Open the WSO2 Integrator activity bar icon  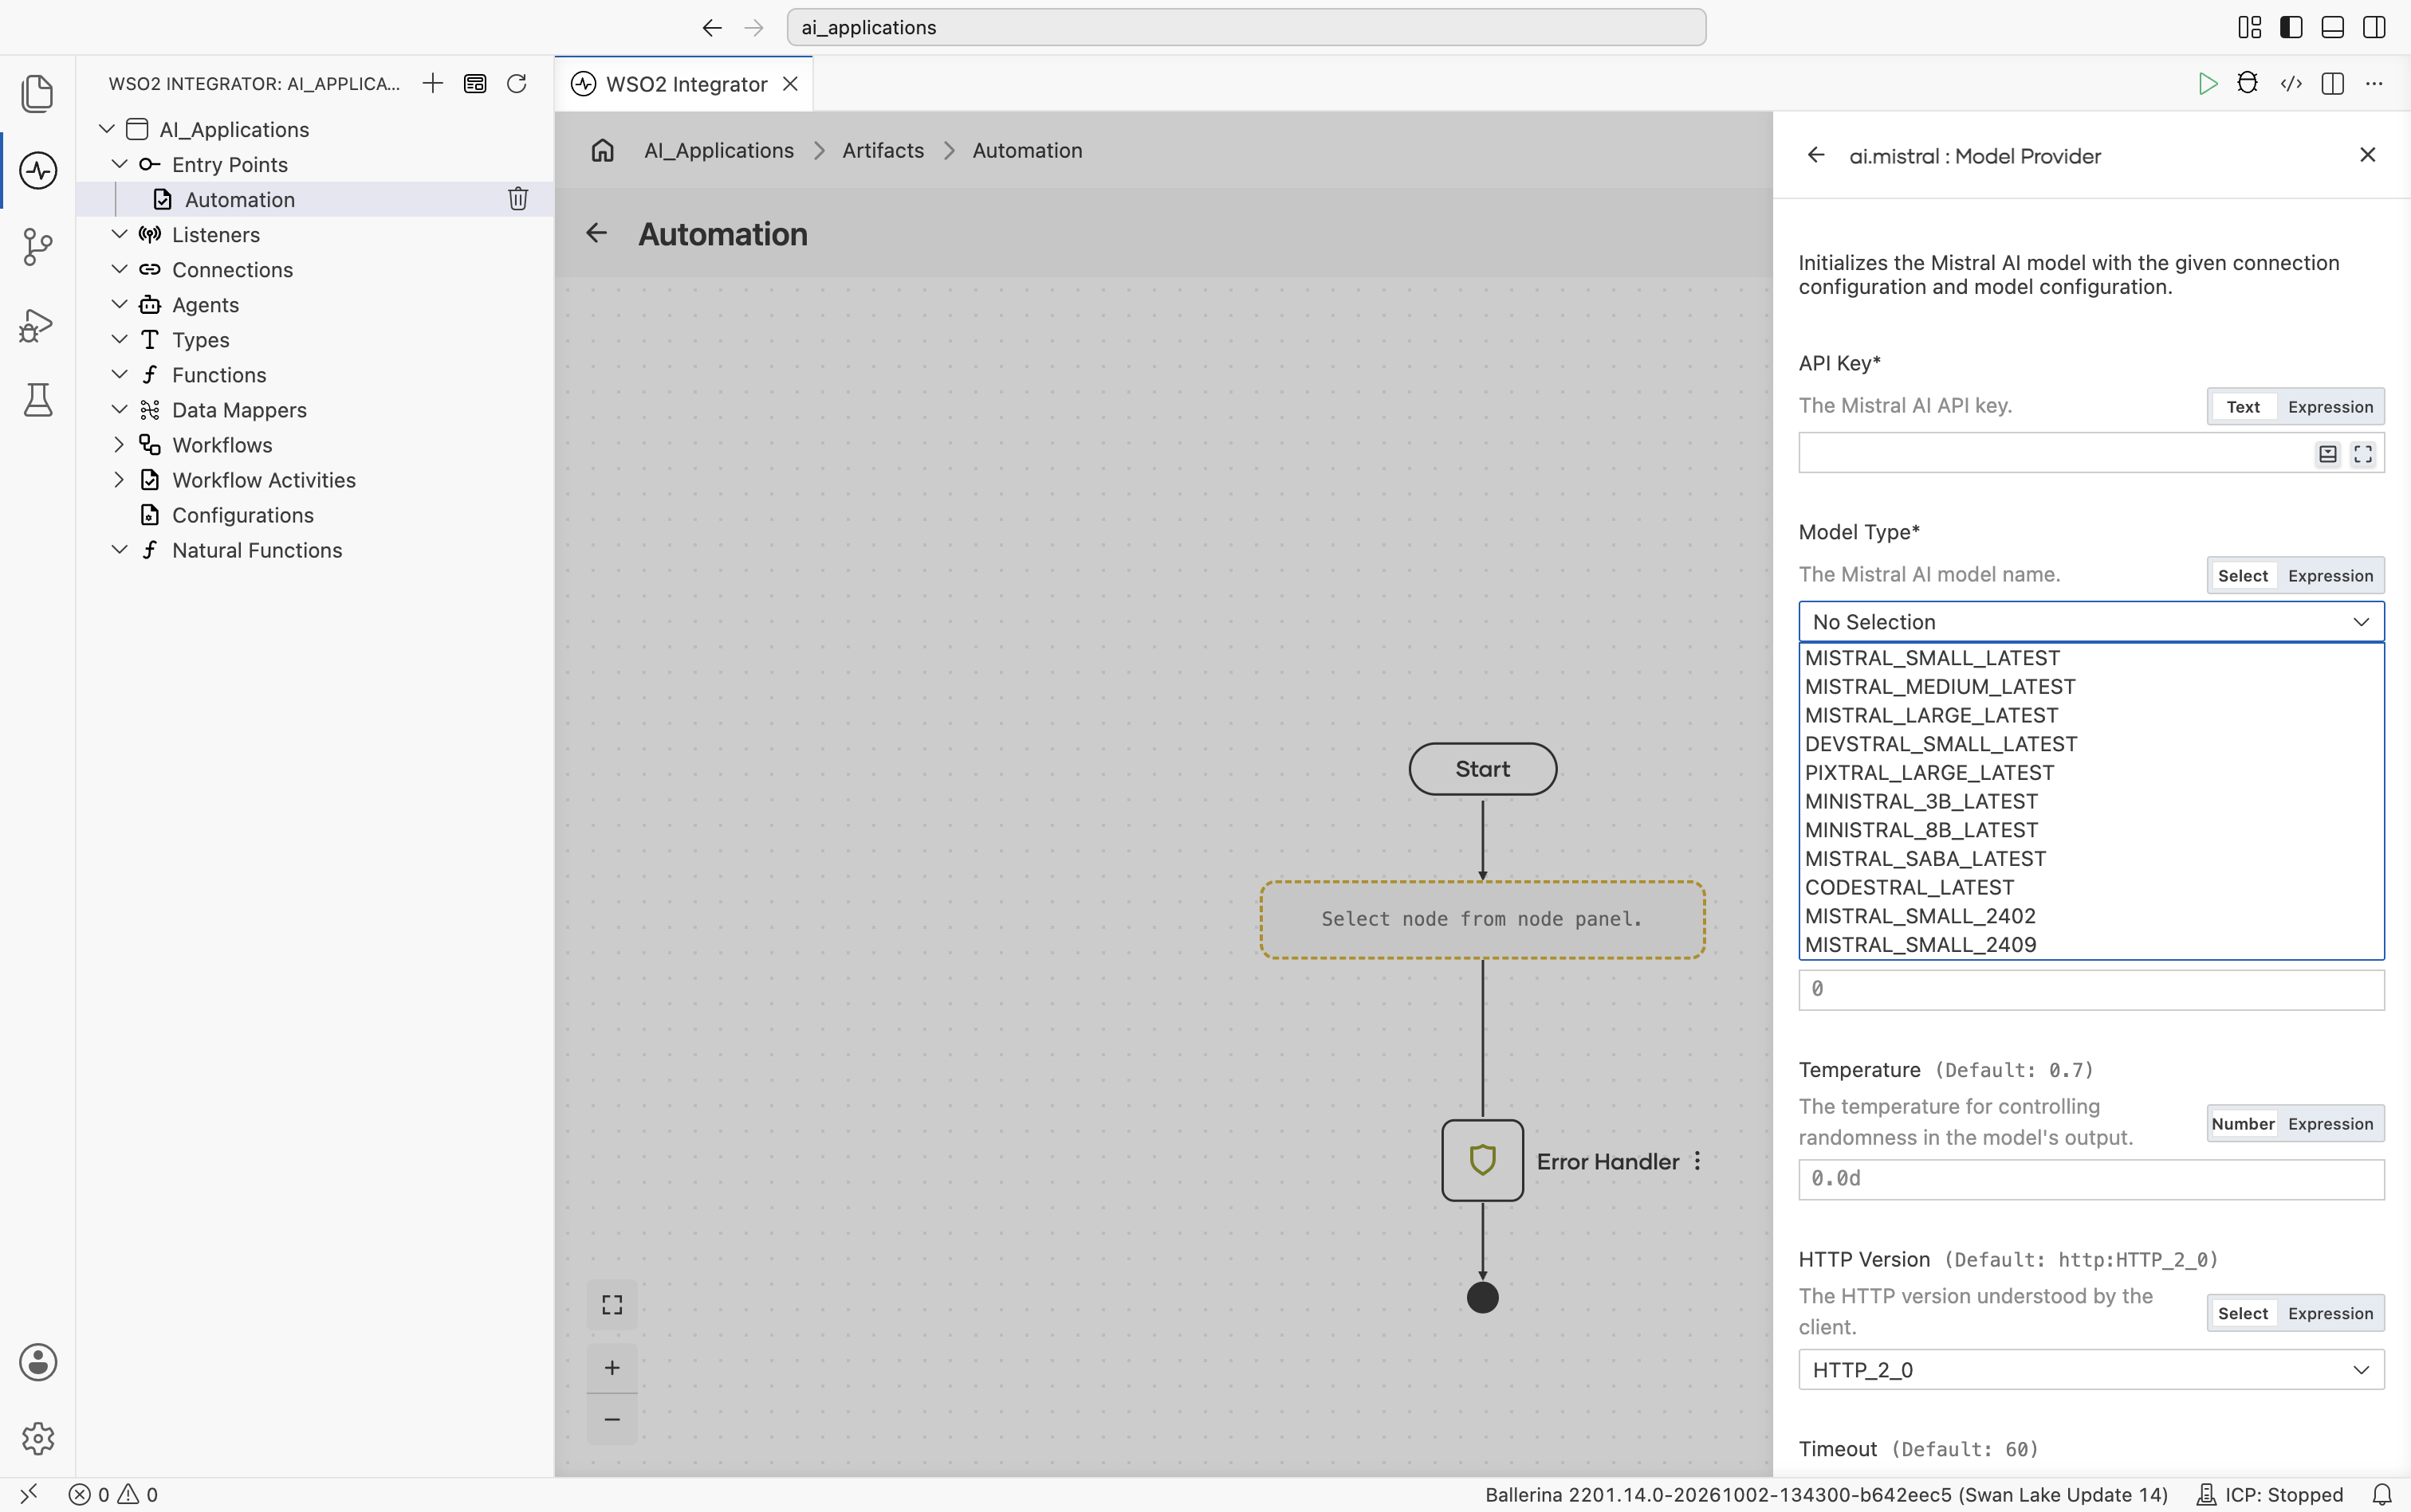click(x=37, y=170)
